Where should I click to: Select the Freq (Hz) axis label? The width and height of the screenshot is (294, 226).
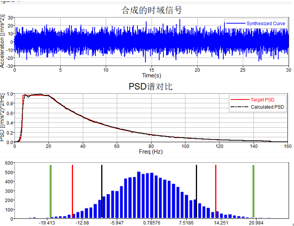pyautogui.click(x=151, y=152)
